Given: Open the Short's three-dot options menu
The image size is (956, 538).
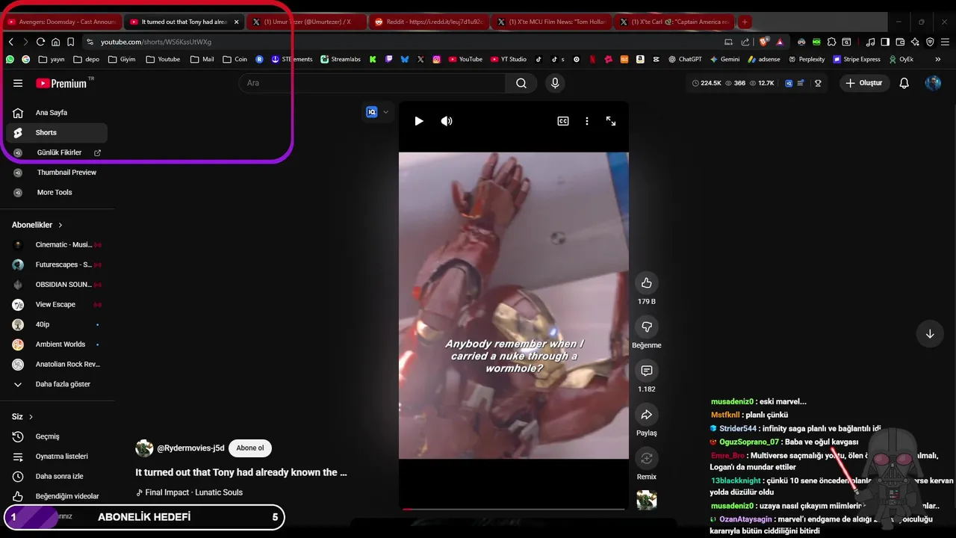Looking at the screenshot, I should [x=587, y=121].
